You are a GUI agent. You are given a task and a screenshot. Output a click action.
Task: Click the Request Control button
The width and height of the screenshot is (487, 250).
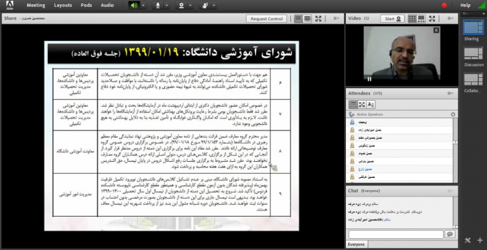[267, 19]
